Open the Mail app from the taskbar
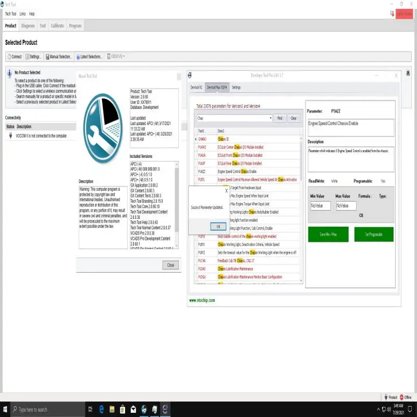 coord(133,409)
